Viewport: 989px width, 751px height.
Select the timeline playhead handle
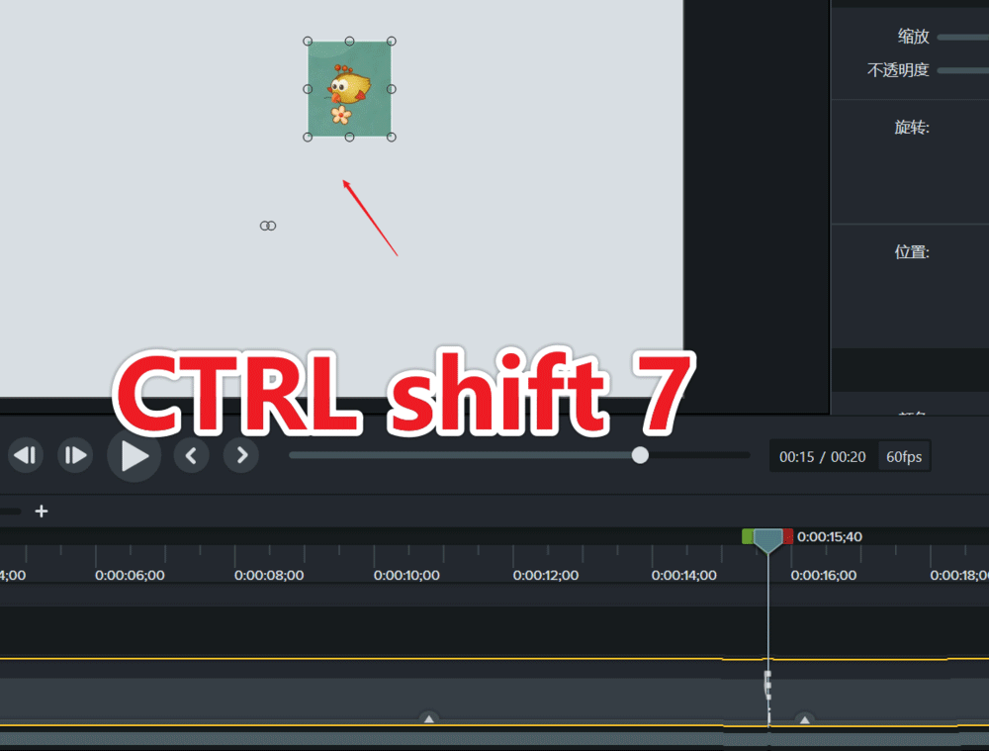[x=767, y=541]
